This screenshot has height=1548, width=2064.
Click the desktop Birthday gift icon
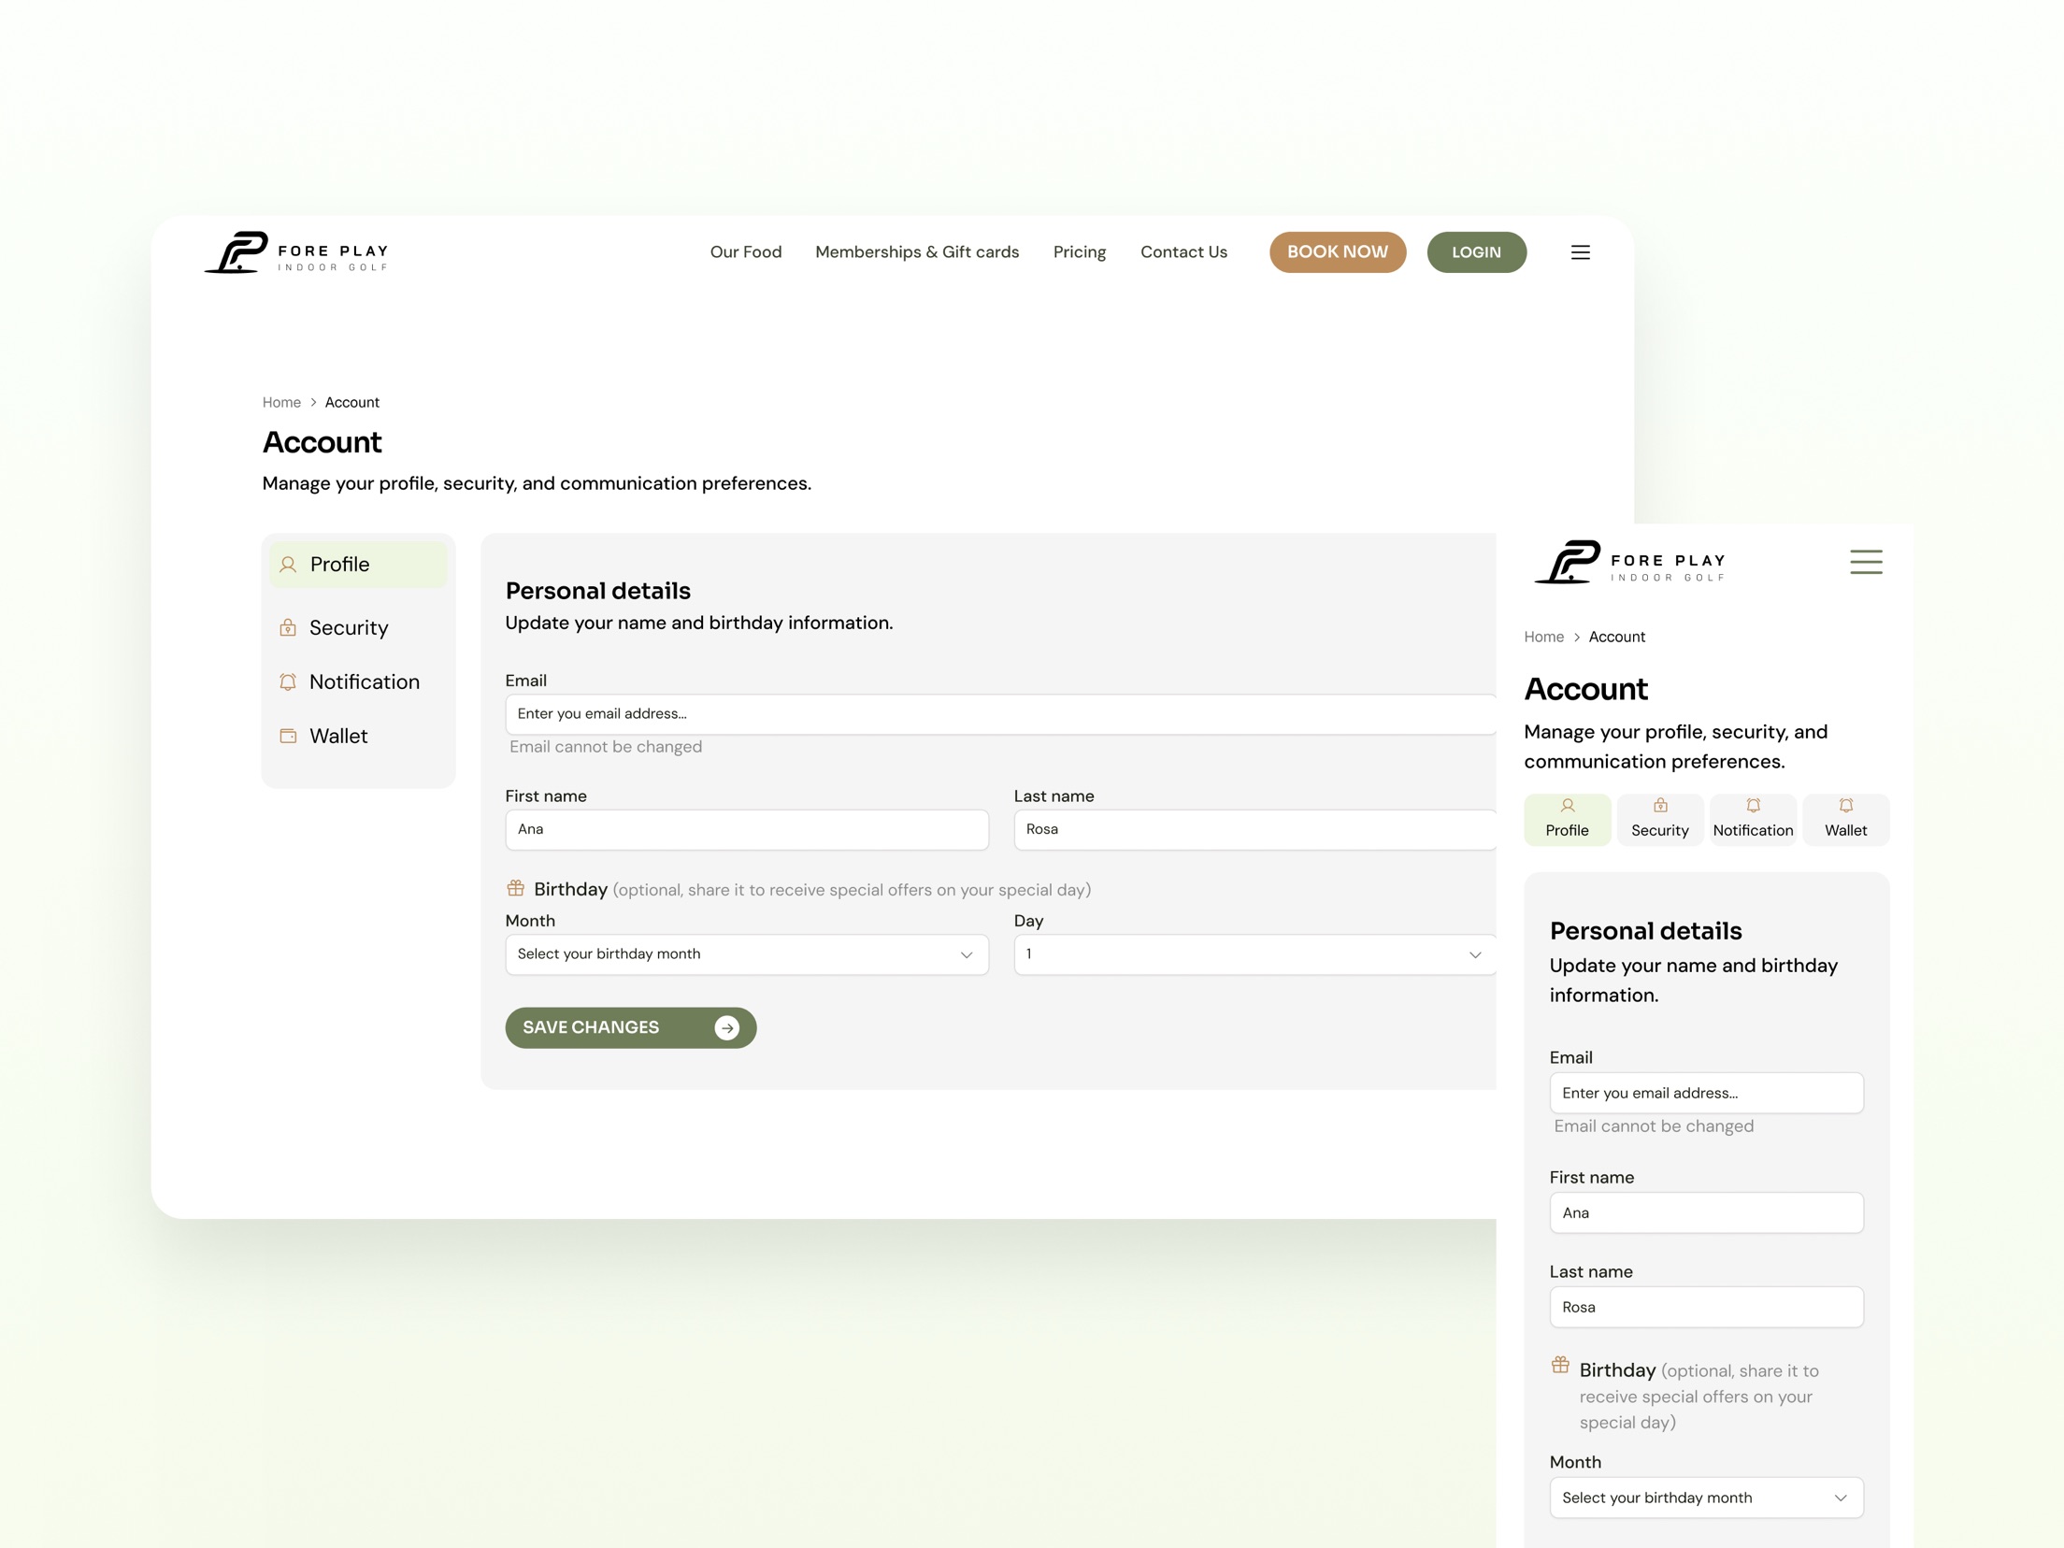(515, 888)
